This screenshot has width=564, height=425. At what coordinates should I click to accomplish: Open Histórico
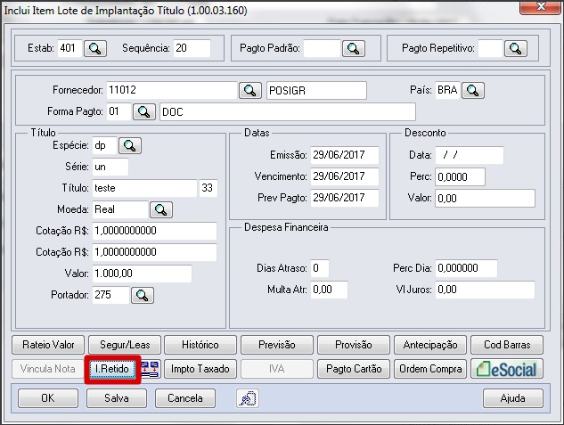pos(200,345)
